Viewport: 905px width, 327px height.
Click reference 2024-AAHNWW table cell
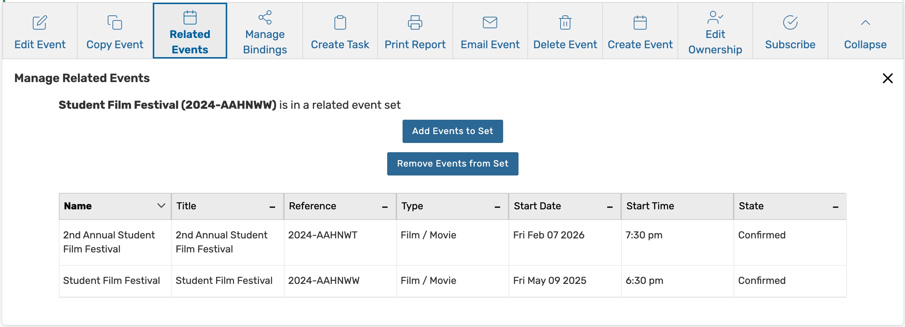324,280
